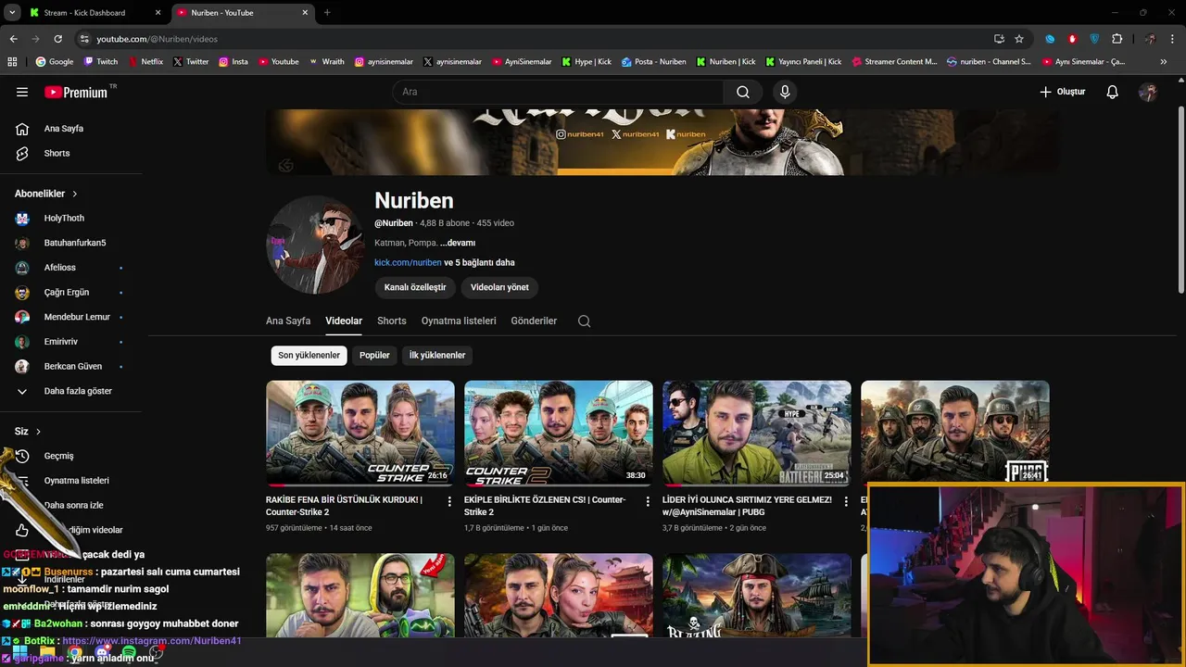Switch to the Ana Sayfa channel tab
The width and height of the screenshot is (1186, 667).
point(288,321)
